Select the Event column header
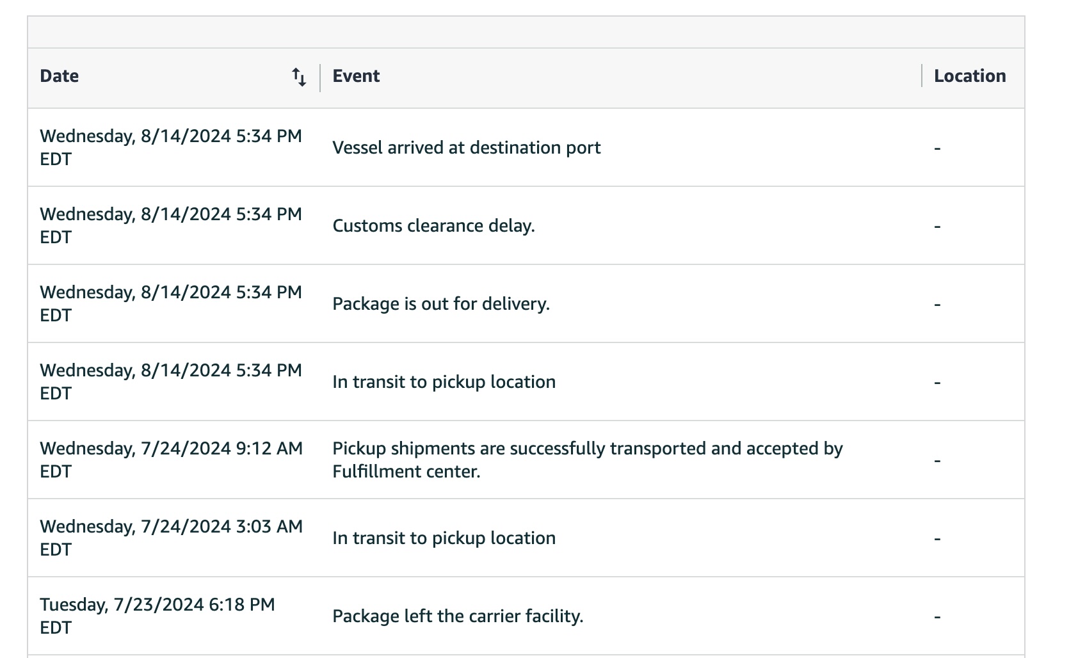 tap(356, 76)
